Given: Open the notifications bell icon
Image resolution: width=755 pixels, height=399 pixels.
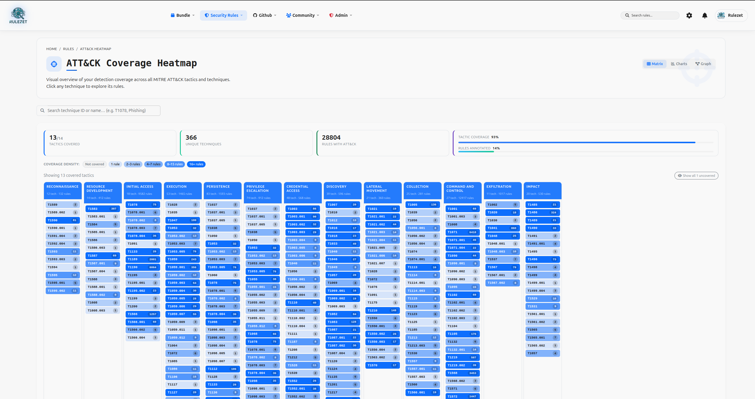Looking at the screenshot, I should point(705,15).
